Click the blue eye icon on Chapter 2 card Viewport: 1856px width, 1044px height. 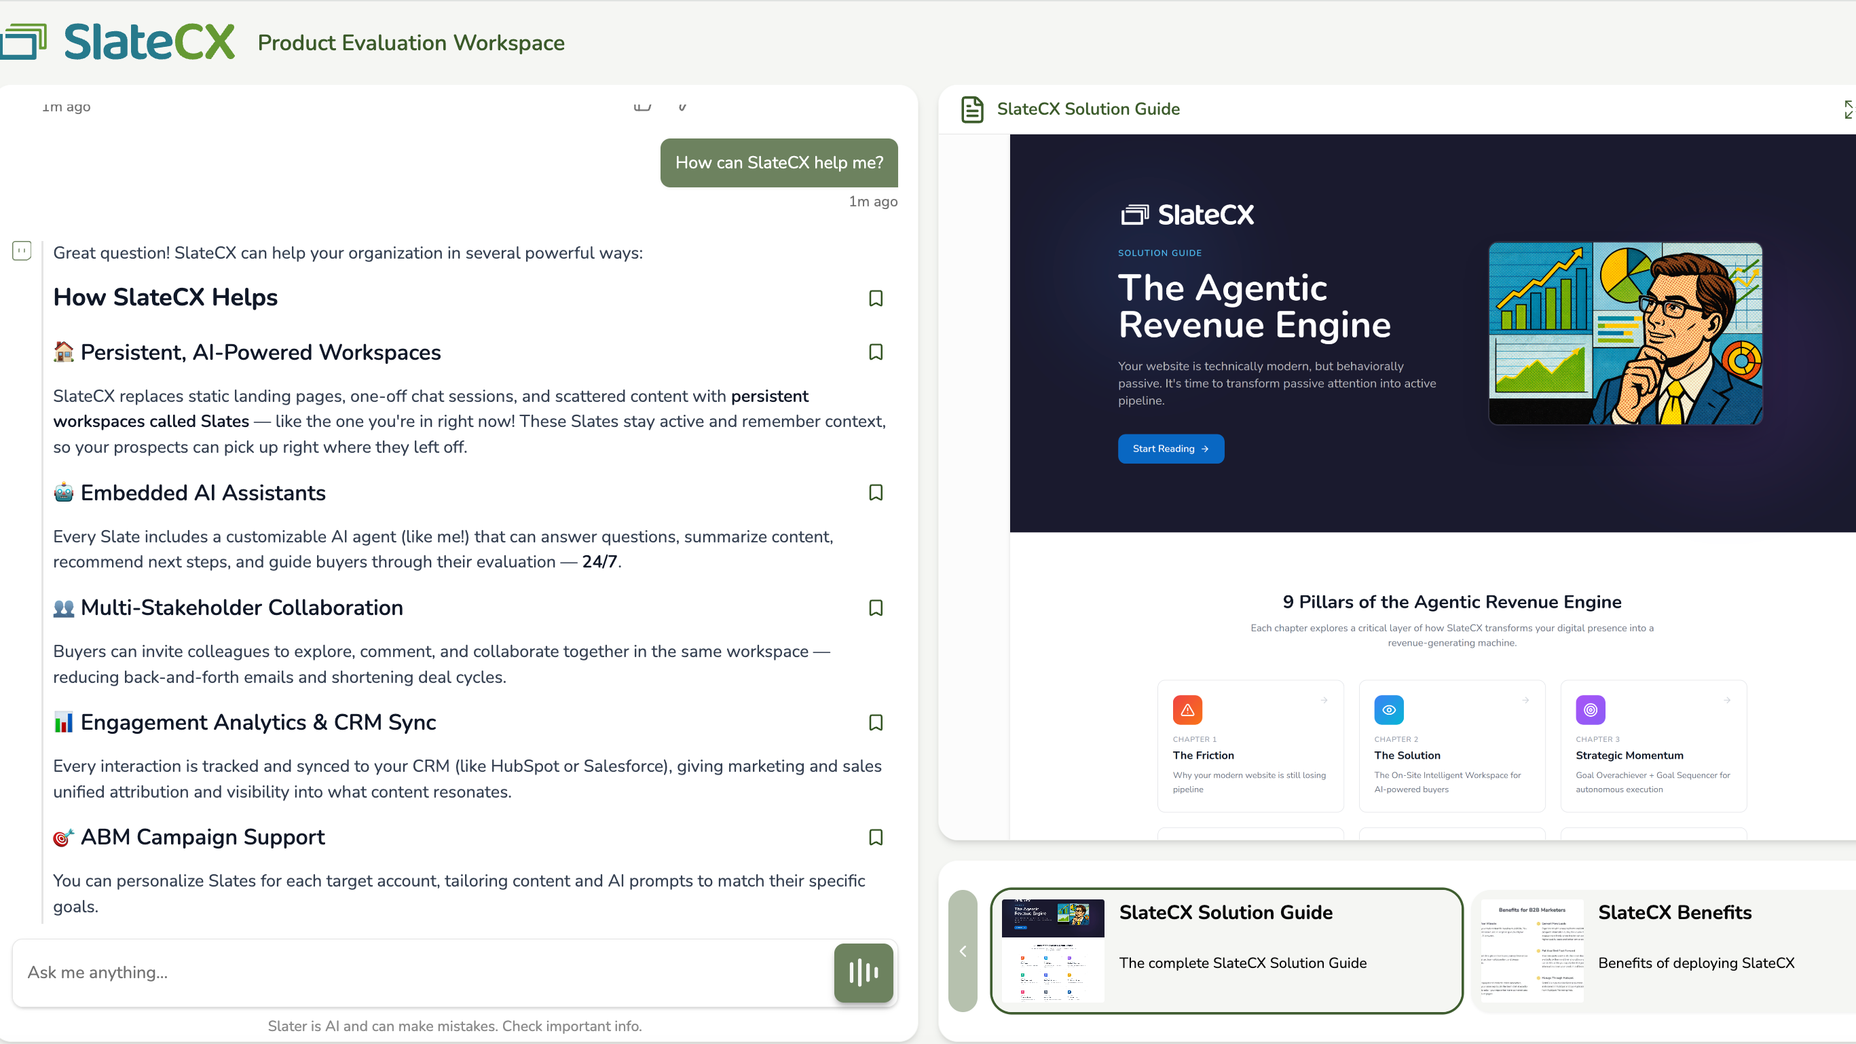1389,711
